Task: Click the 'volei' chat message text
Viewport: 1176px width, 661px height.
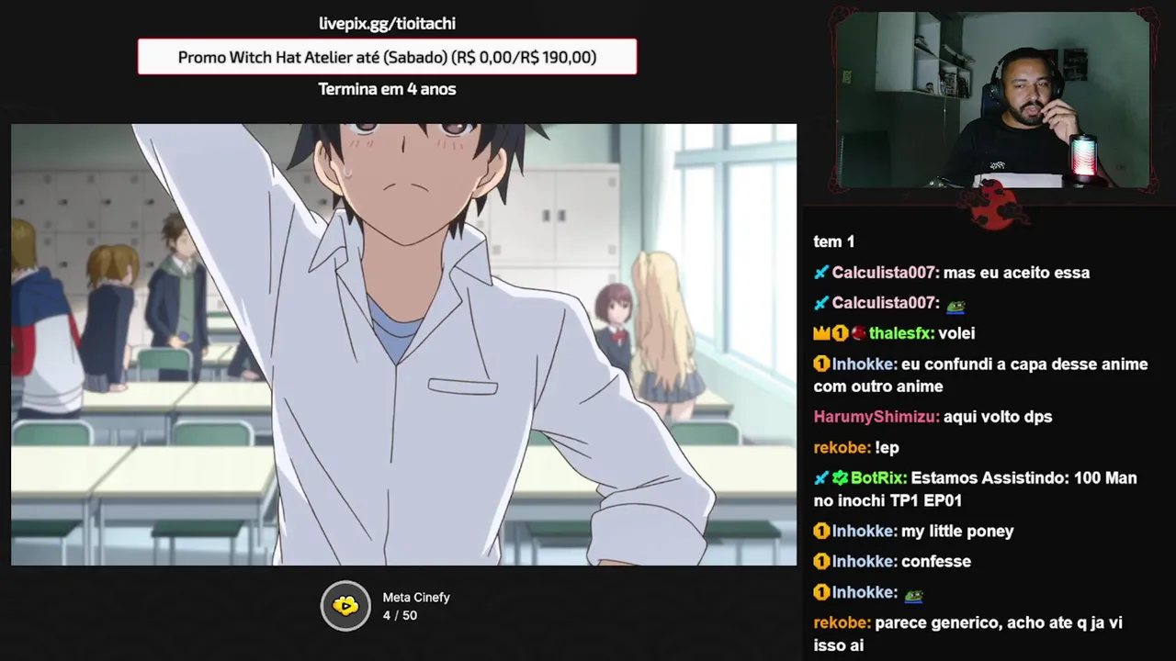Action: pyautogui.click(x=956, y=333)
